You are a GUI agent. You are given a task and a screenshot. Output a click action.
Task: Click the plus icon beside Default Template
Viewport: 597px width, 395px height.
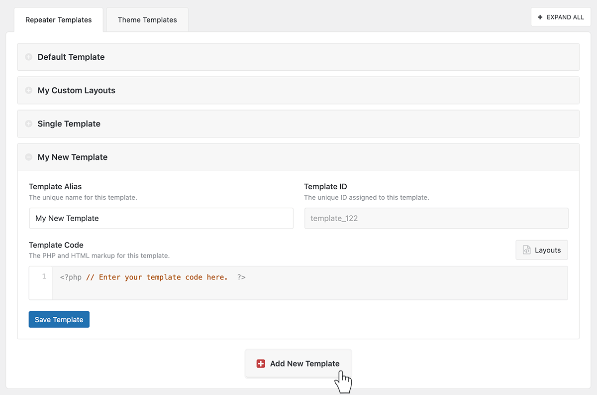coord(29,57)
